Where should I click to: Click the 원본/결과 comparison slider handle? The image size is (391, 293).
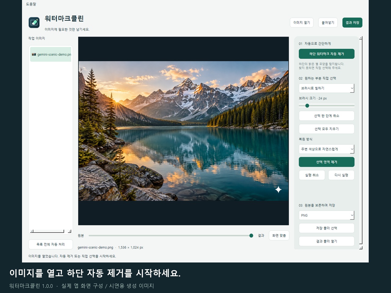[251, 236]
